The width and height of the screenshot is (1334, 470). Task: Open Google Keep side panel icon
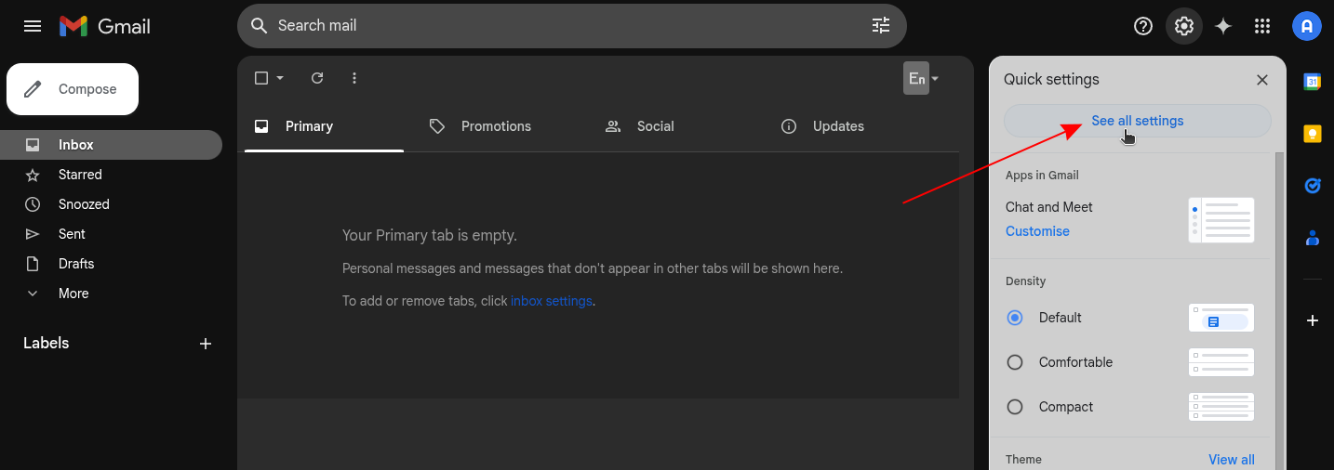(x=1313, y=134)
